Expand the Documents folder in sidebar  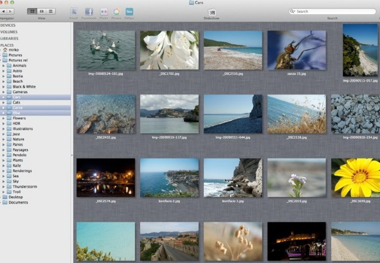pyautogui.click(x=2, y=202)
